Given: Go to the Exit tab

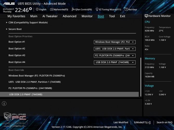Looking at the screenshot, I should tap(123, 16).
